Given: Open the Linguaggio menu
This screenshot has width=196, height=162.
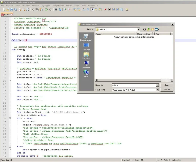Looking at the screenshot, I should 45,6.
